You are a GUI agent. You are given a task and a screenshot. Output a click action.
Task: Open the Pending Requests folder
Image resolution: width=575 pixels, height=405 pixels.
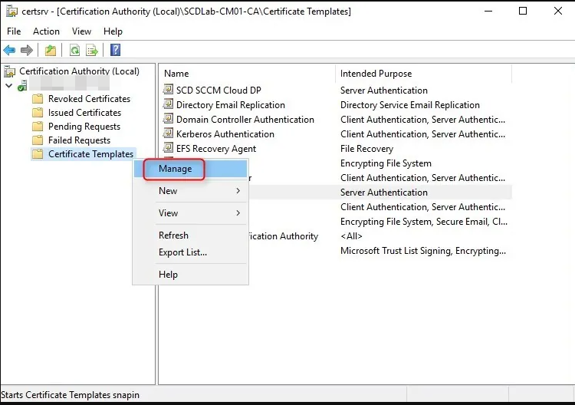(84, 127)
